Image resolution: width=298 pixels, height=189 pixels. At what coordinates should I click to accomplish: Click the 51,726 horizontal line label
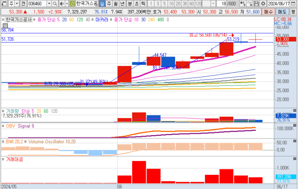7,39
